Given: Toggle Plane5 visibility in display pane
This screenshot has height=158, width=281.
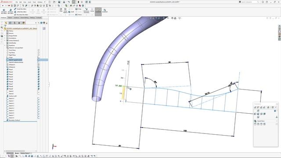Looking at the screenshot, I should [39, 79].
